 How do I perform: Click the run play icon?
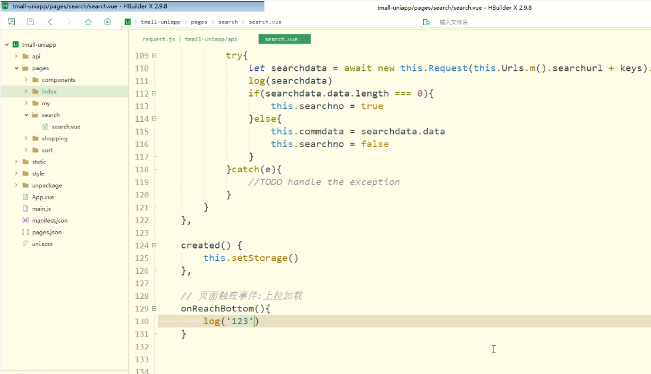pos(108,22)
